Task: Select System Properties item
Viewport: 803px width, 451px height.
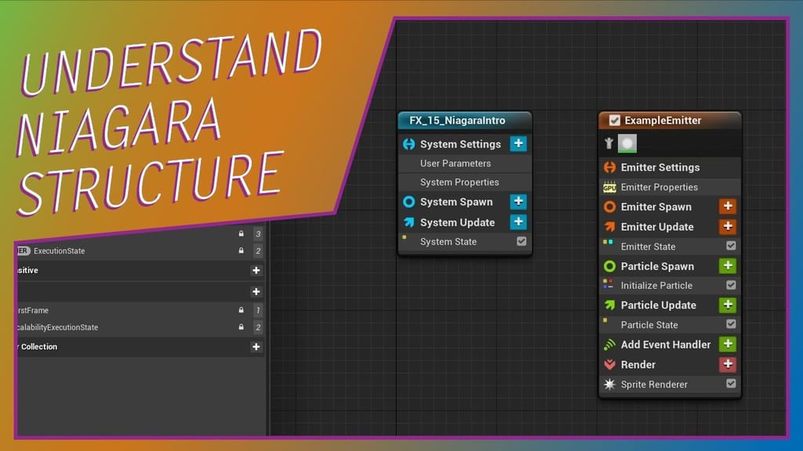Action: click(464, 182)
